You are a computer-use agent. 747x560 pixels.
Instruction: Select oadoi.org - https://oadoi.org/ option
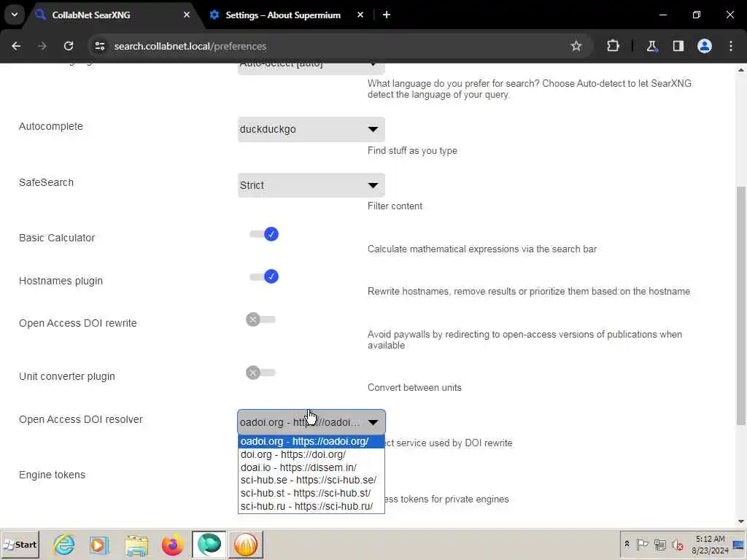tap(311, 441)
